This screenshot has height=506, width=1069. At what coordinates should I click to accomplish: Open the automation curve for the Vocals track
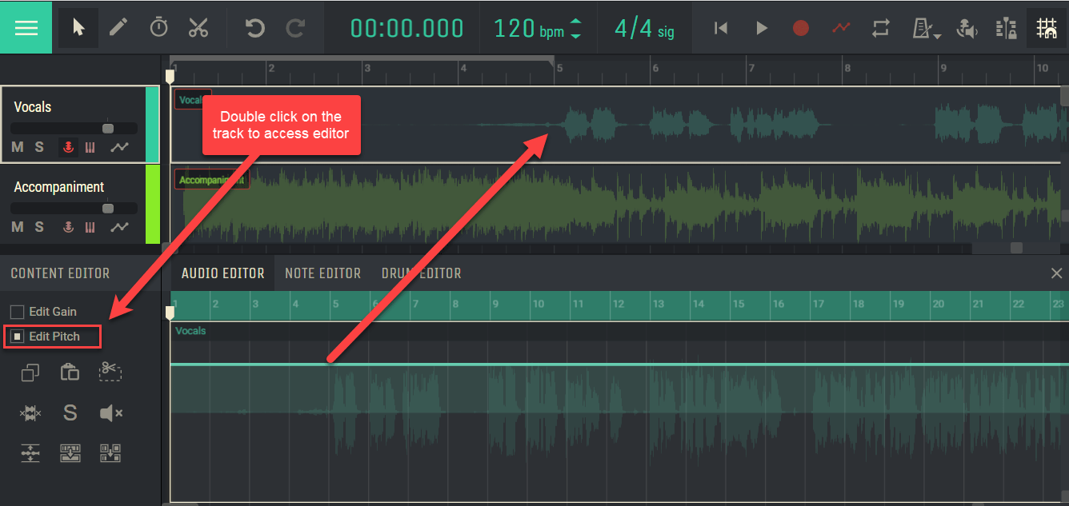point(119,147)
